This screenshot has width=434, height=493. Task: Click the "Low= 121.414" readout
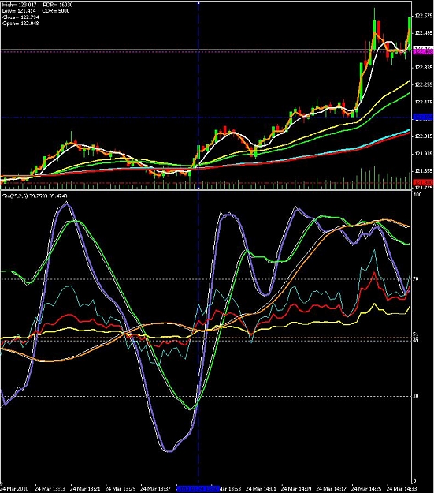tap(19, 11)
